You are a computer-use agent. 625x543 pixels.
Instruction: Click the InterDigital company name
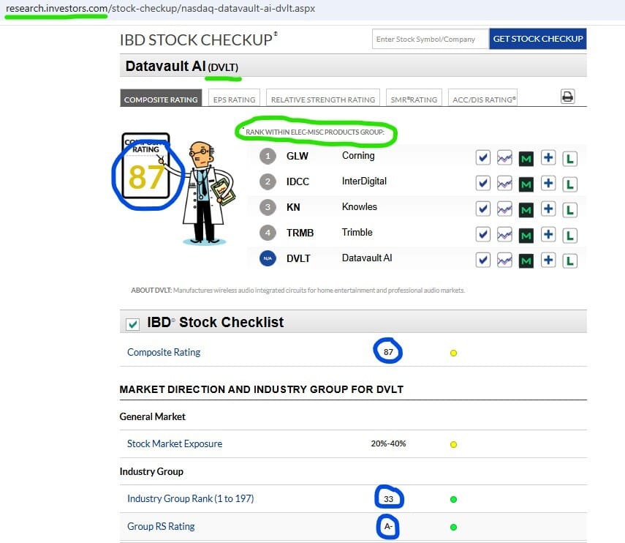click(364, 181)
